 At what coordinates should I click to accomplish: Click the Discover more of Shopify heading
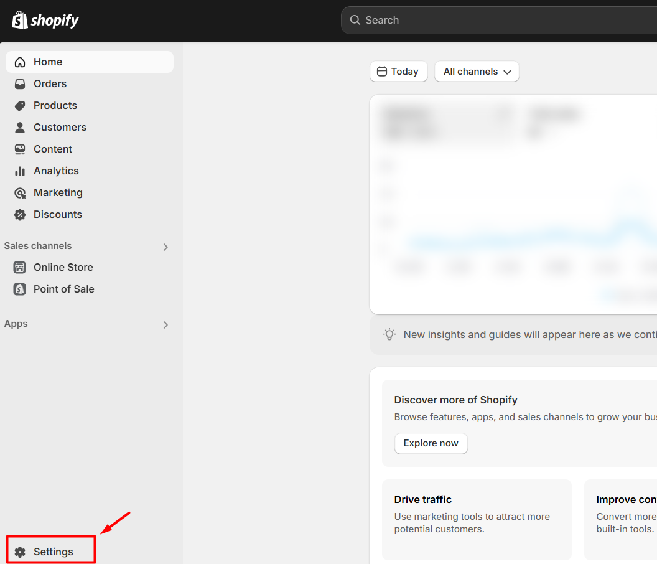456,400
